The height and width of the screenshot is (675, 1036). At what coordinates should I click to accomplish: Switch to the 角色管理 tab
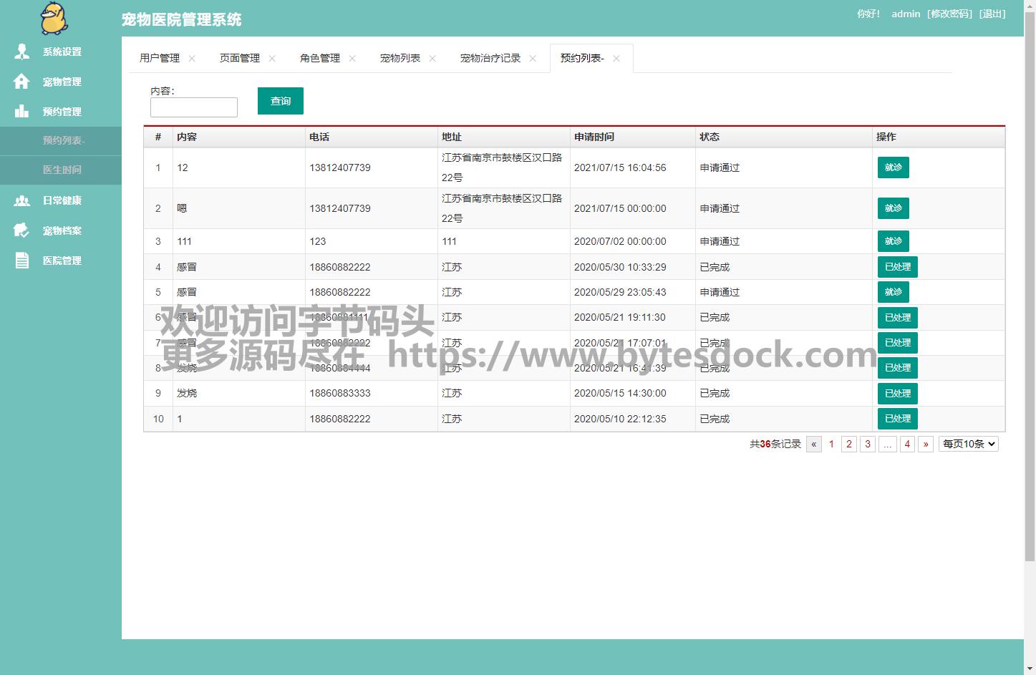(x=319, y=58)
